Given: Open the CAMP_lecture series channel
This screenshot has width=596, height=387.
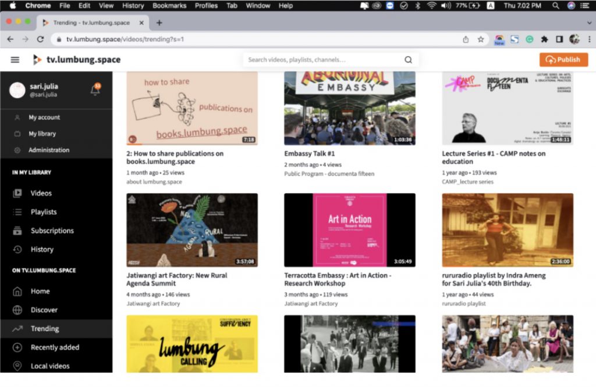Looking at the screenshot, I should pos(467,182).
